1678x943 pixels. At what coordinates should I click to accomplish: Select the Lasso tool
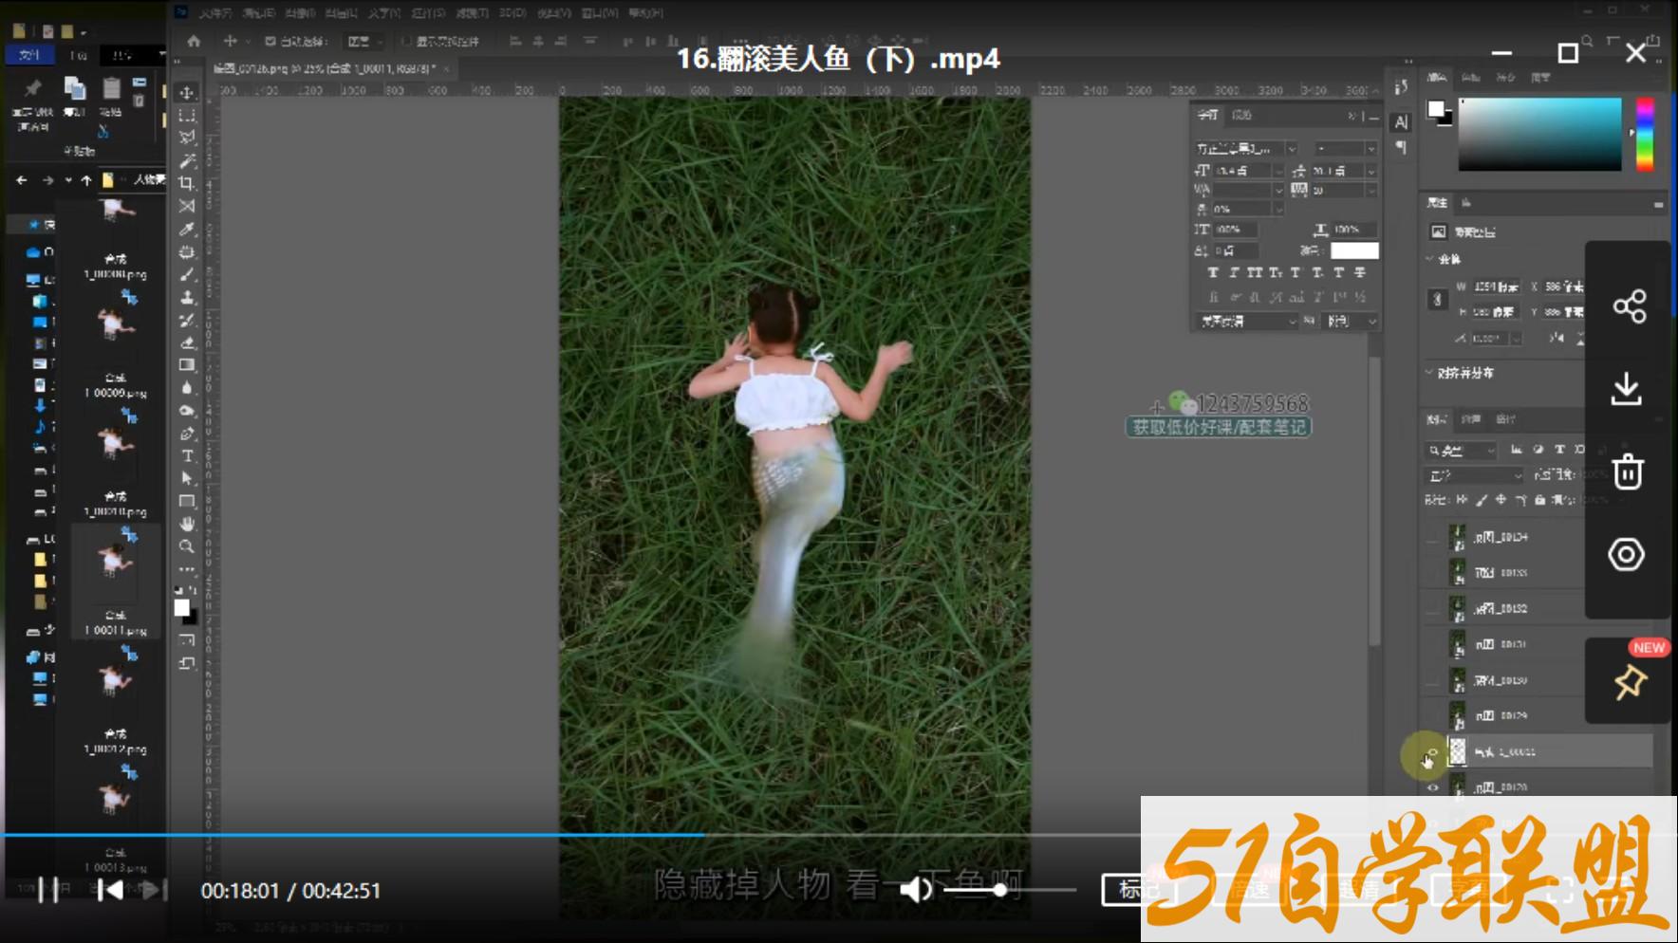pos(187,139)
